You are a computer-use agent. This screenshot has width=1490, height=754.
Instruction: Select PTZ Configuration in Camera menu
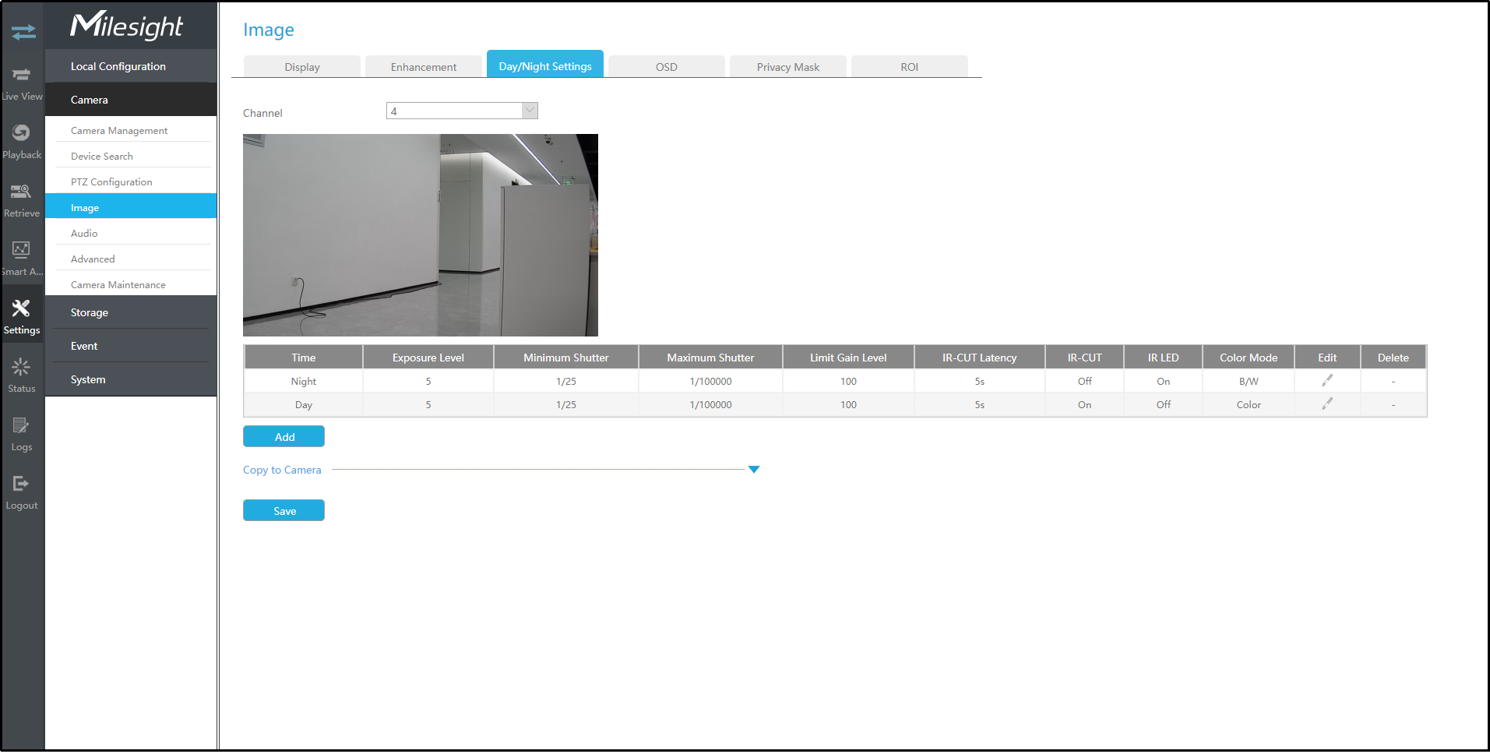tap(111, 182)
